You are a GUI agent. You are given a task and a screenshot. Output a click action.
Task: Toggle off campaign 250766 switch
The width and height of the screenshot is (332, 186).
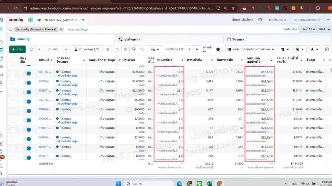point(27,101)
